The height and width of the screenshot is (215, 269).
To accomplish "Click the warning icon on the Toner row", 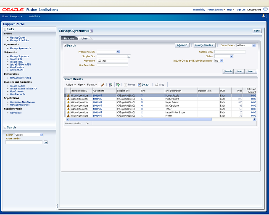I will (68, 109).
